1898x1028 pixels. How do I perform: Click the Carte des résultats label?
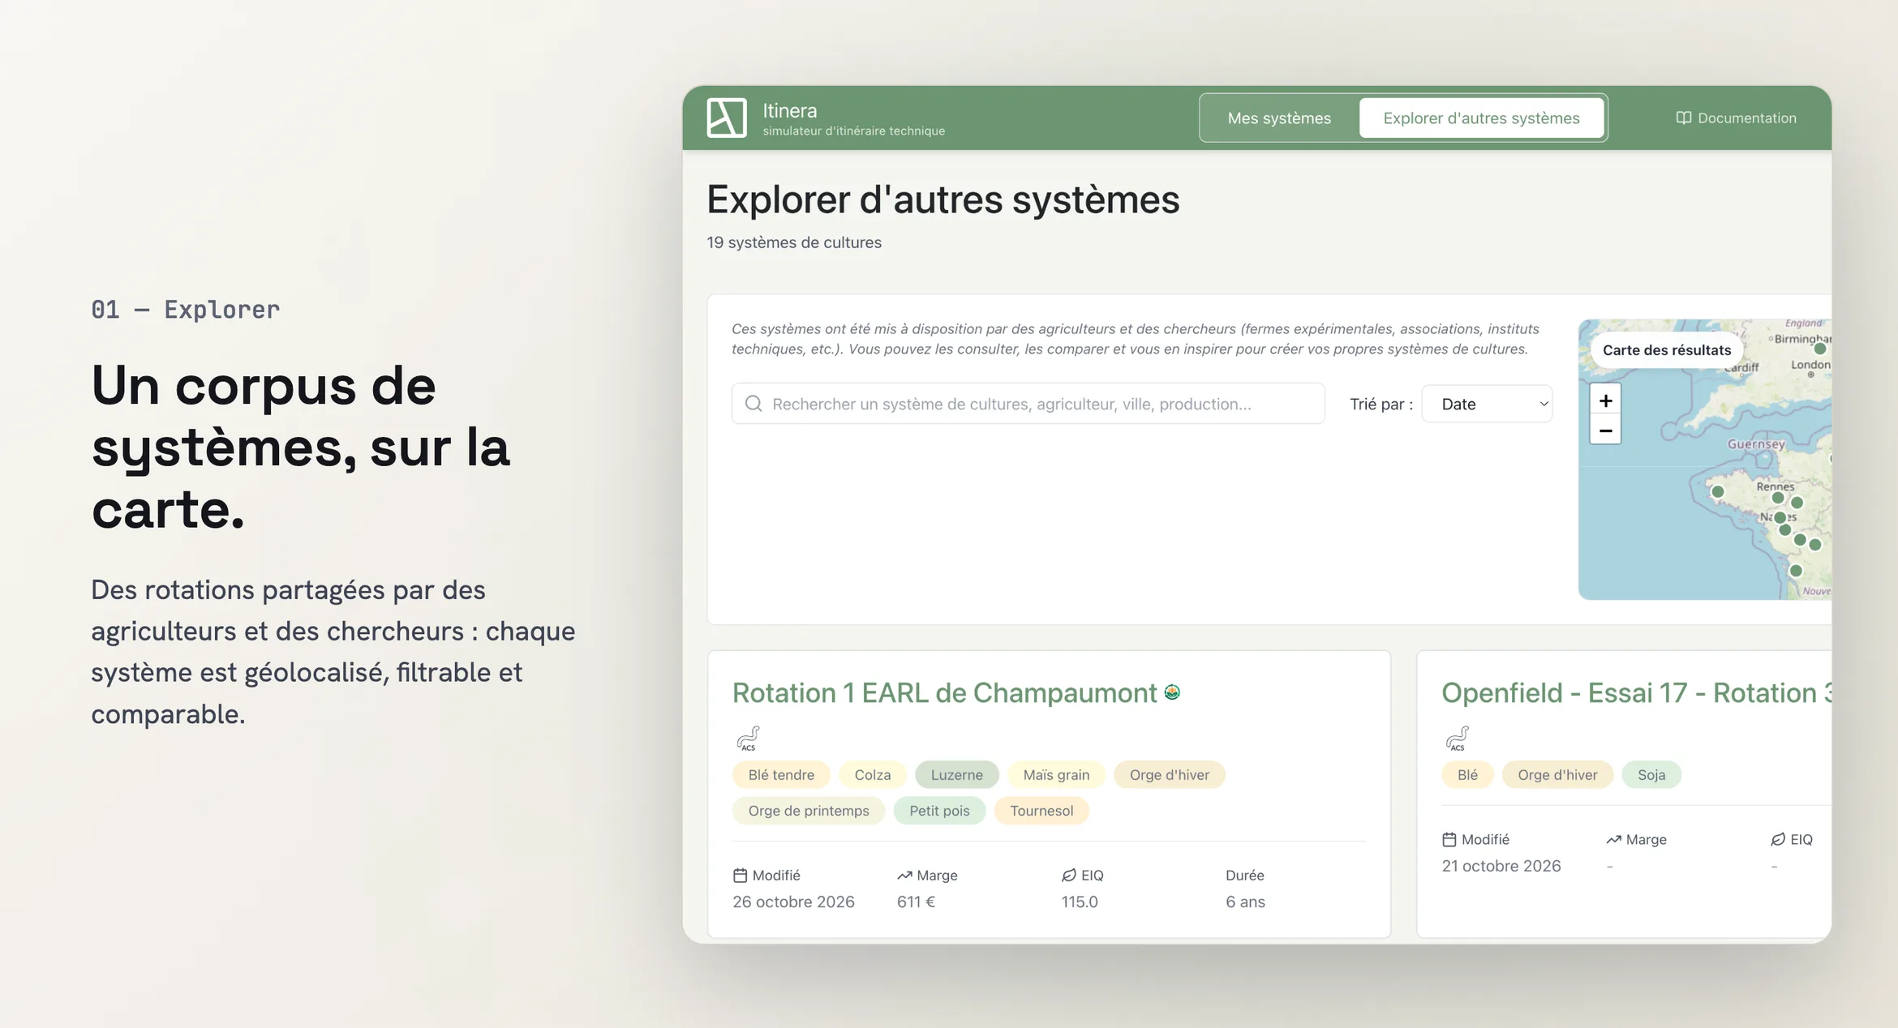(x=1666, y=350)
